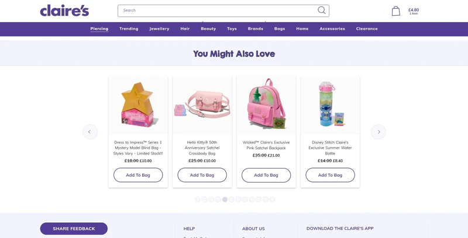Open the Jewellery menu
Viewport: 468px width, 238px height.
[159, 29]
